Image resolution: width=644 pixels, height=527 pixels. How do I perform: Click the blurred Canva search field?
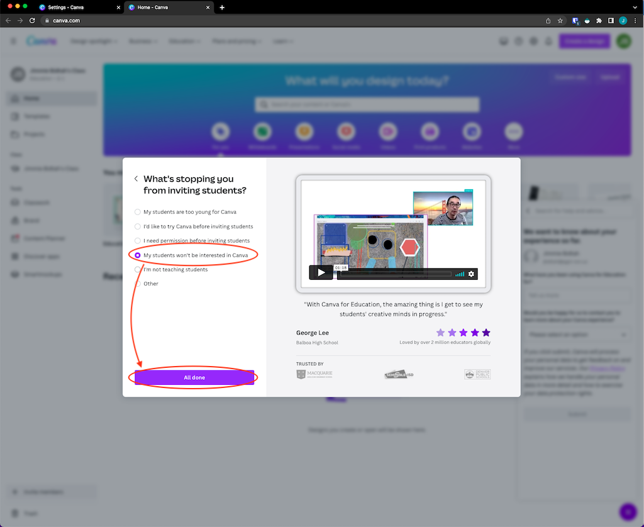coord(367,104)
